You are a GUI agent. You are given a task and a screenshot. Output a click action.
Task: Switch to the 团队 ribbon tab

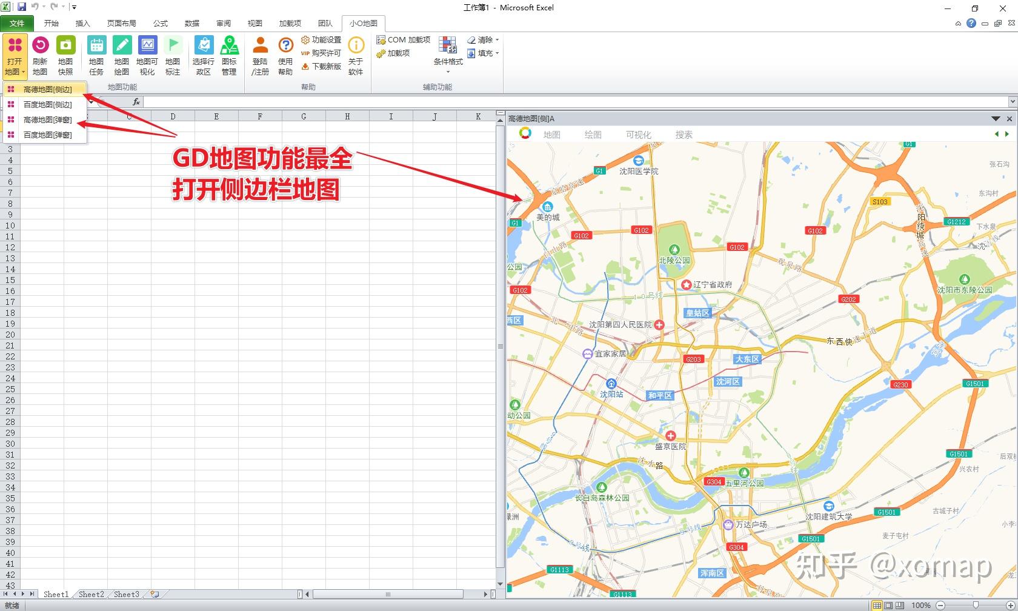pyautogui.click(x=325, y=23)
